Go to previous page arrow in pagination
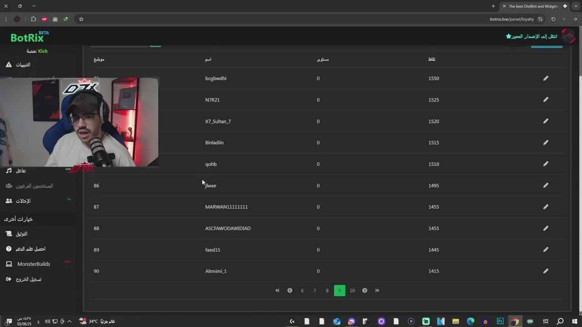The image size is (582, 327). click(290, 291)
